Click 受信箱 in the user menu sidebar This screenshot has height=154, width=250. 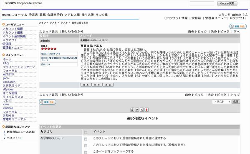(x=7, y=44)
